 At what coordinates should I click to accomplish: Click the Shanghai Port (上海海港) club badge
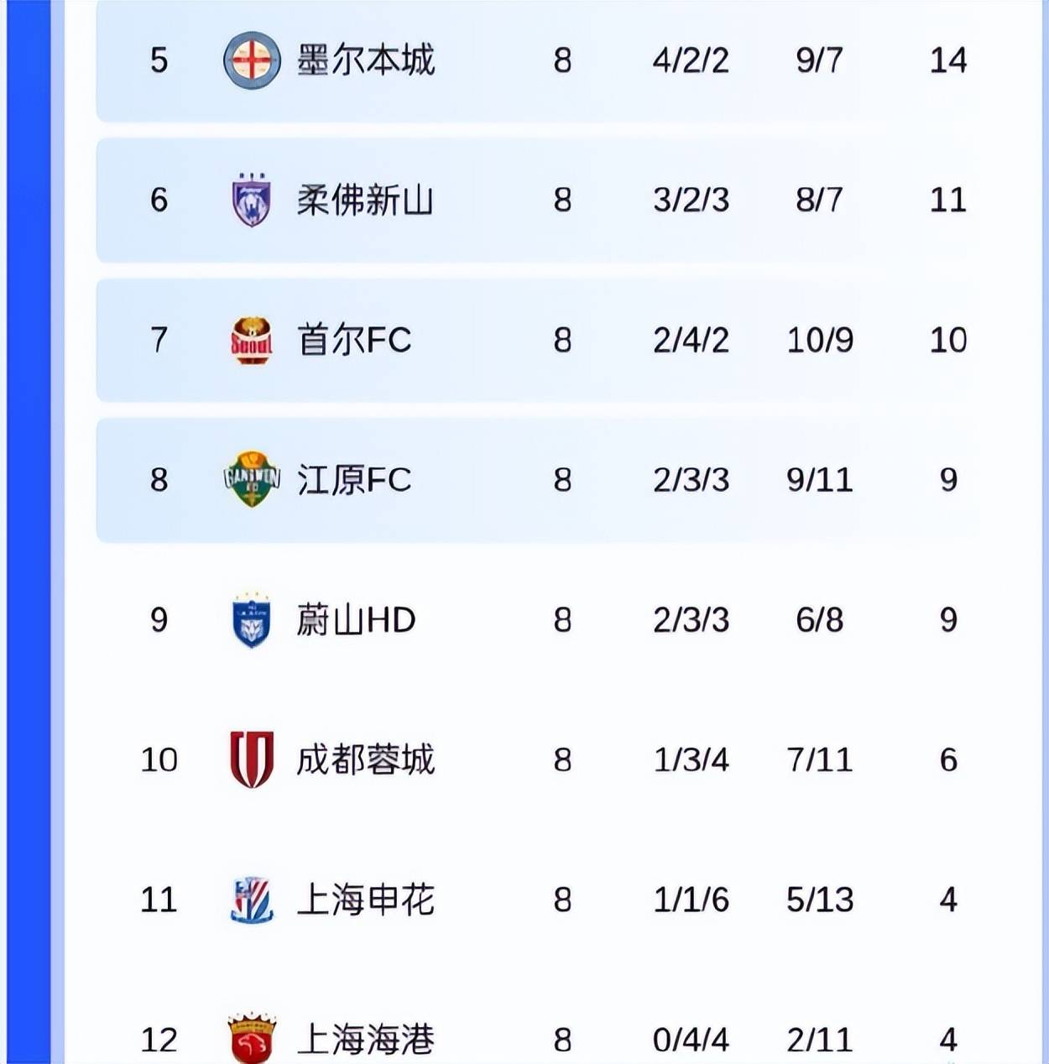pyautogui.click(x=251, y=1038)
